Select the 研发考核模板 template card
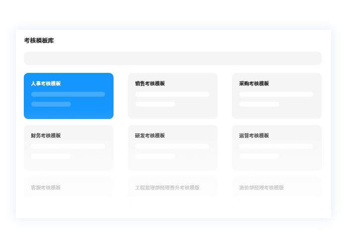This screenshot has height=248, width=347. click(x=173, y=148)
